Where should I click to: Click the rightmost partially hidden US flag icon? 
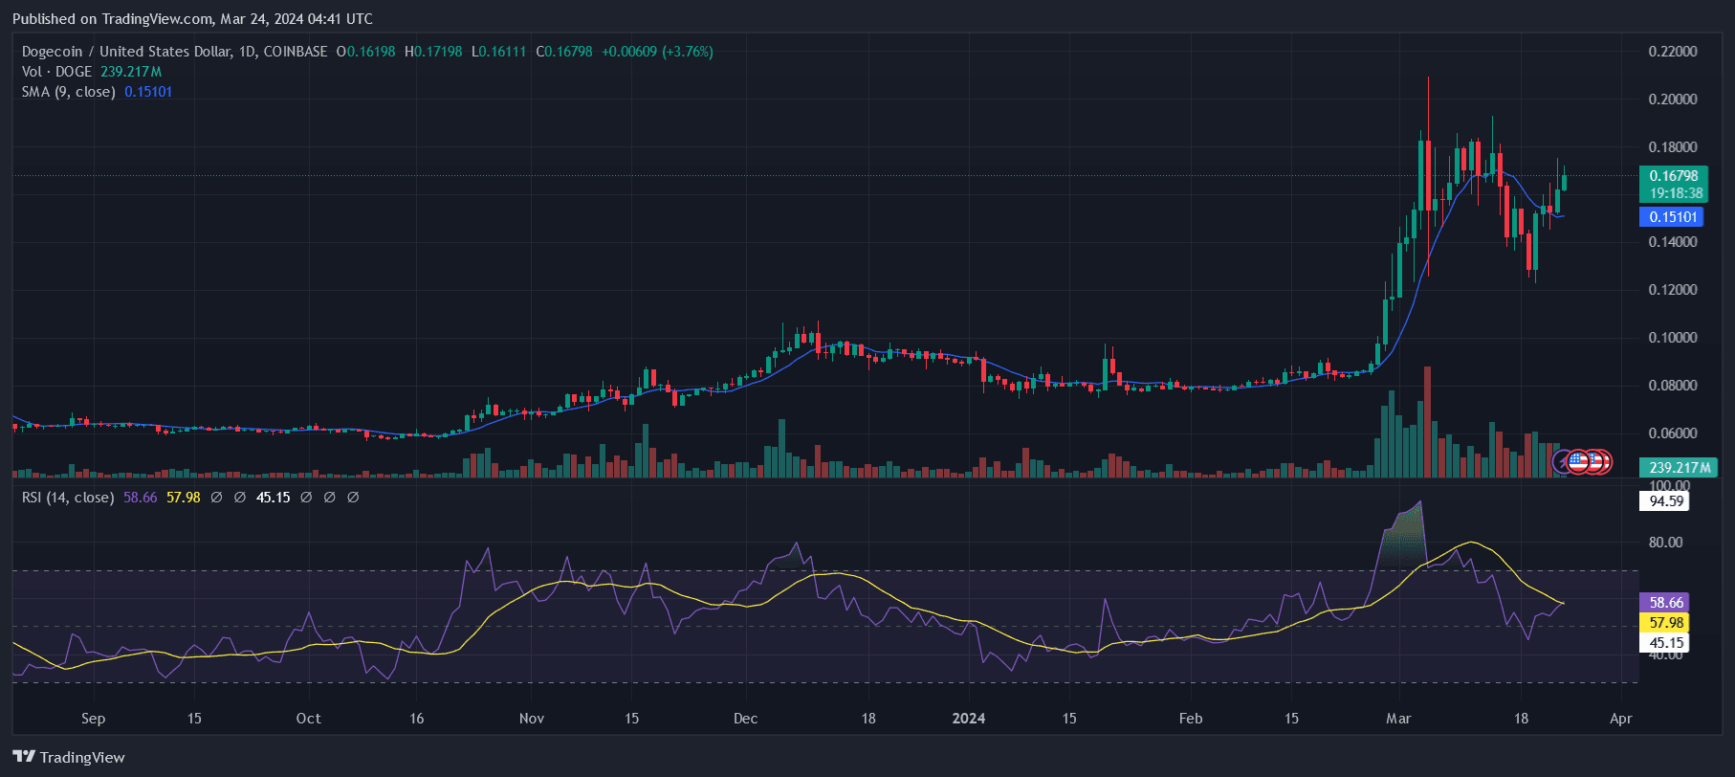(1606, 462)
